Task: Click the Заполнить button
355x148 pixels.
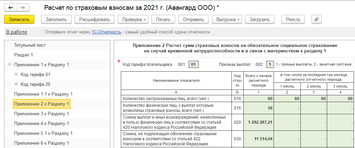Action: point(56,19)
